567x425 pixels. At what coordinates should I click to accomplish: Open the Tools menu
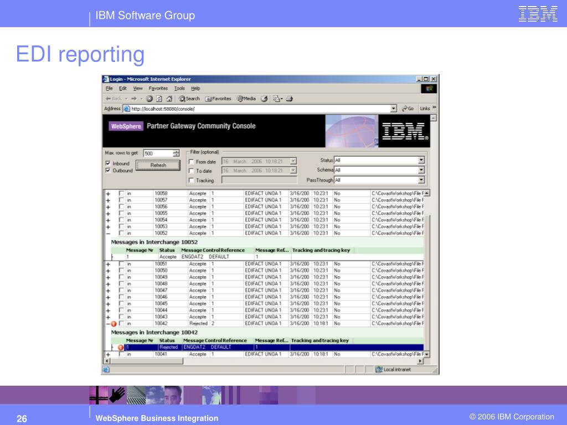pos(179,89)
